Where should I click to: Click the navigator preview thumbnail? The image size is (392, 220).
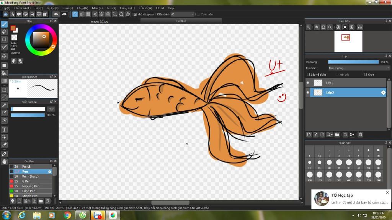click(348, 41)
